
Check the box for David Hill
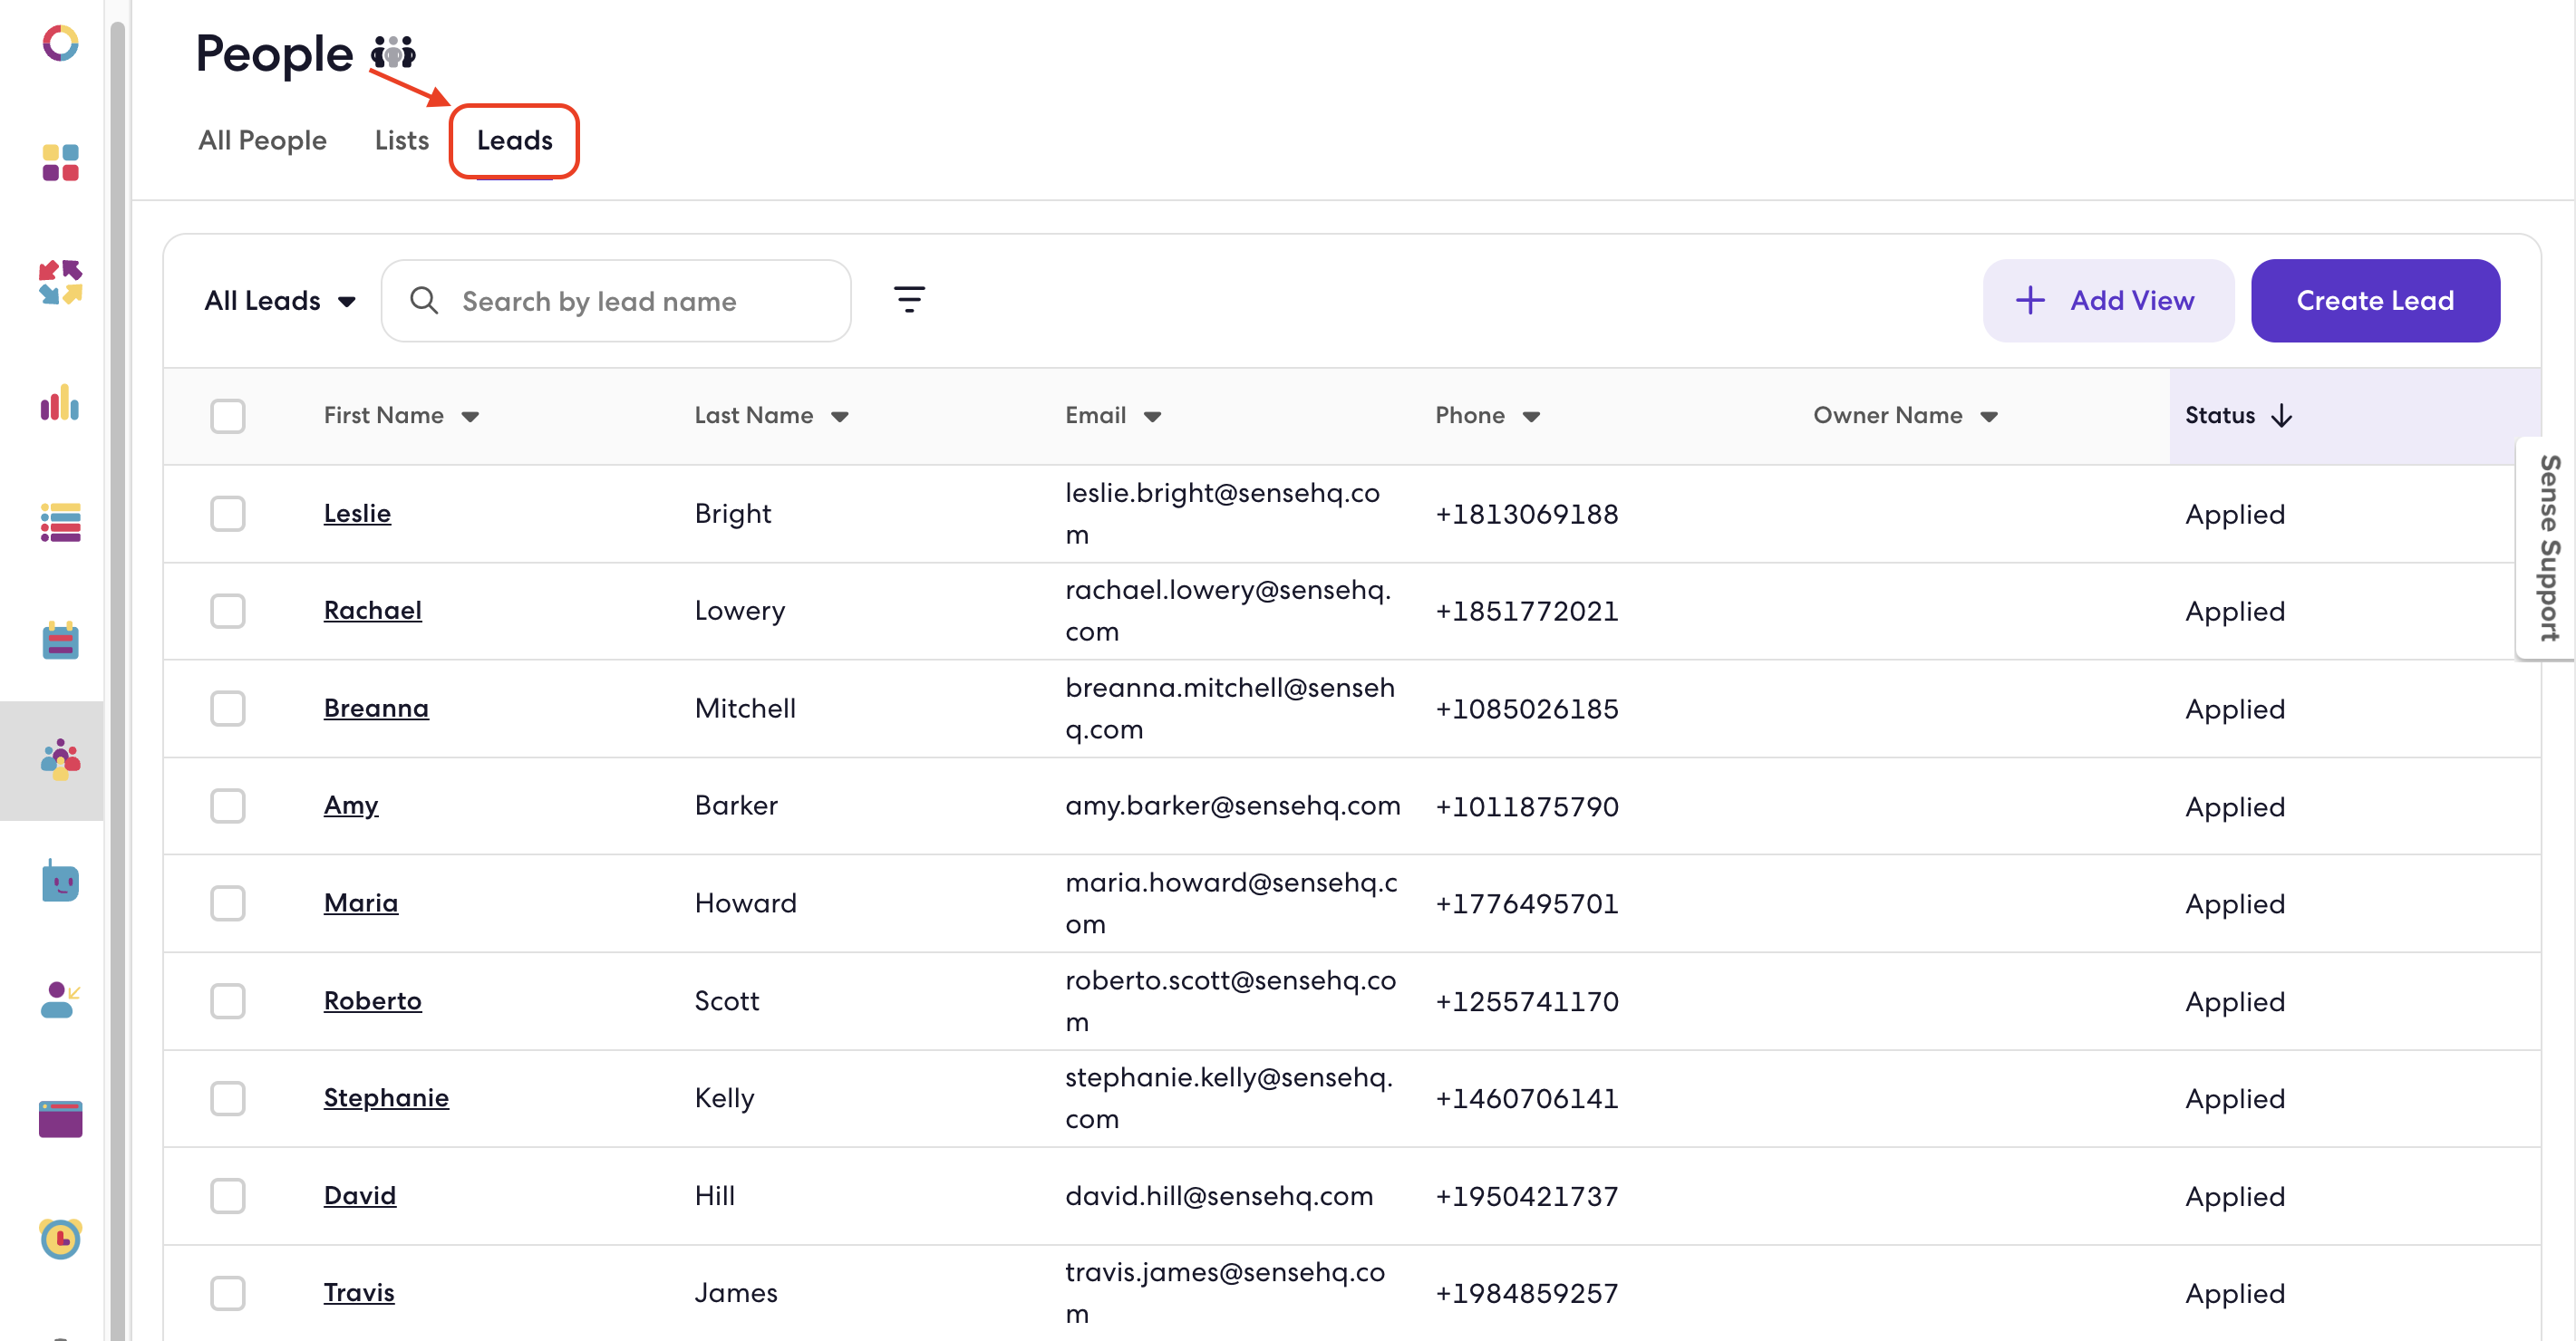pos(228,1196)
